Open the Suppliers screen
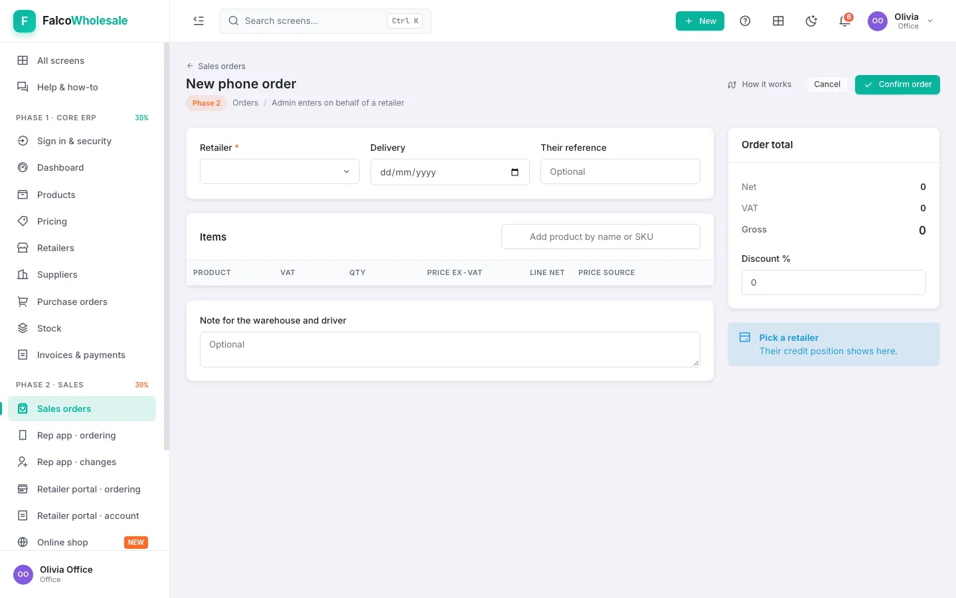 [x=82, y=274]
